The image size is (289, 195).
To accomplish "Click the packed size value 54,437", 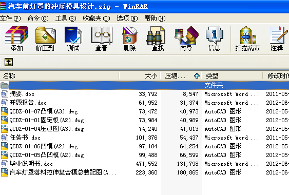I will 189,138.
